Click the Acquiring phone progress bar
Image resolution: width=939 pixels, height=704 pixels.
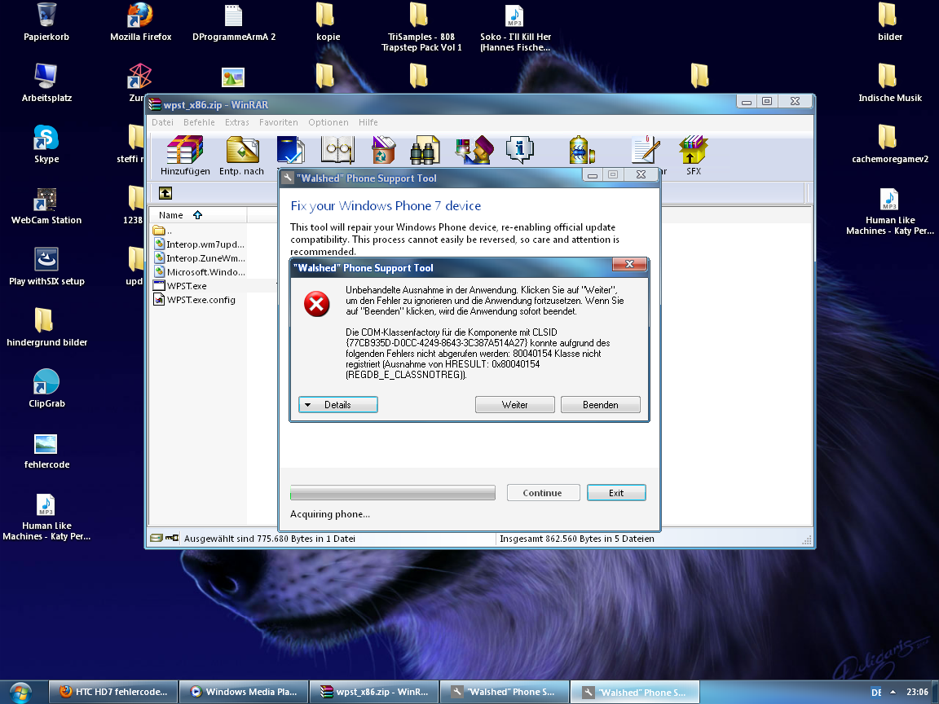pyautogui.click(x=393, y=493)
